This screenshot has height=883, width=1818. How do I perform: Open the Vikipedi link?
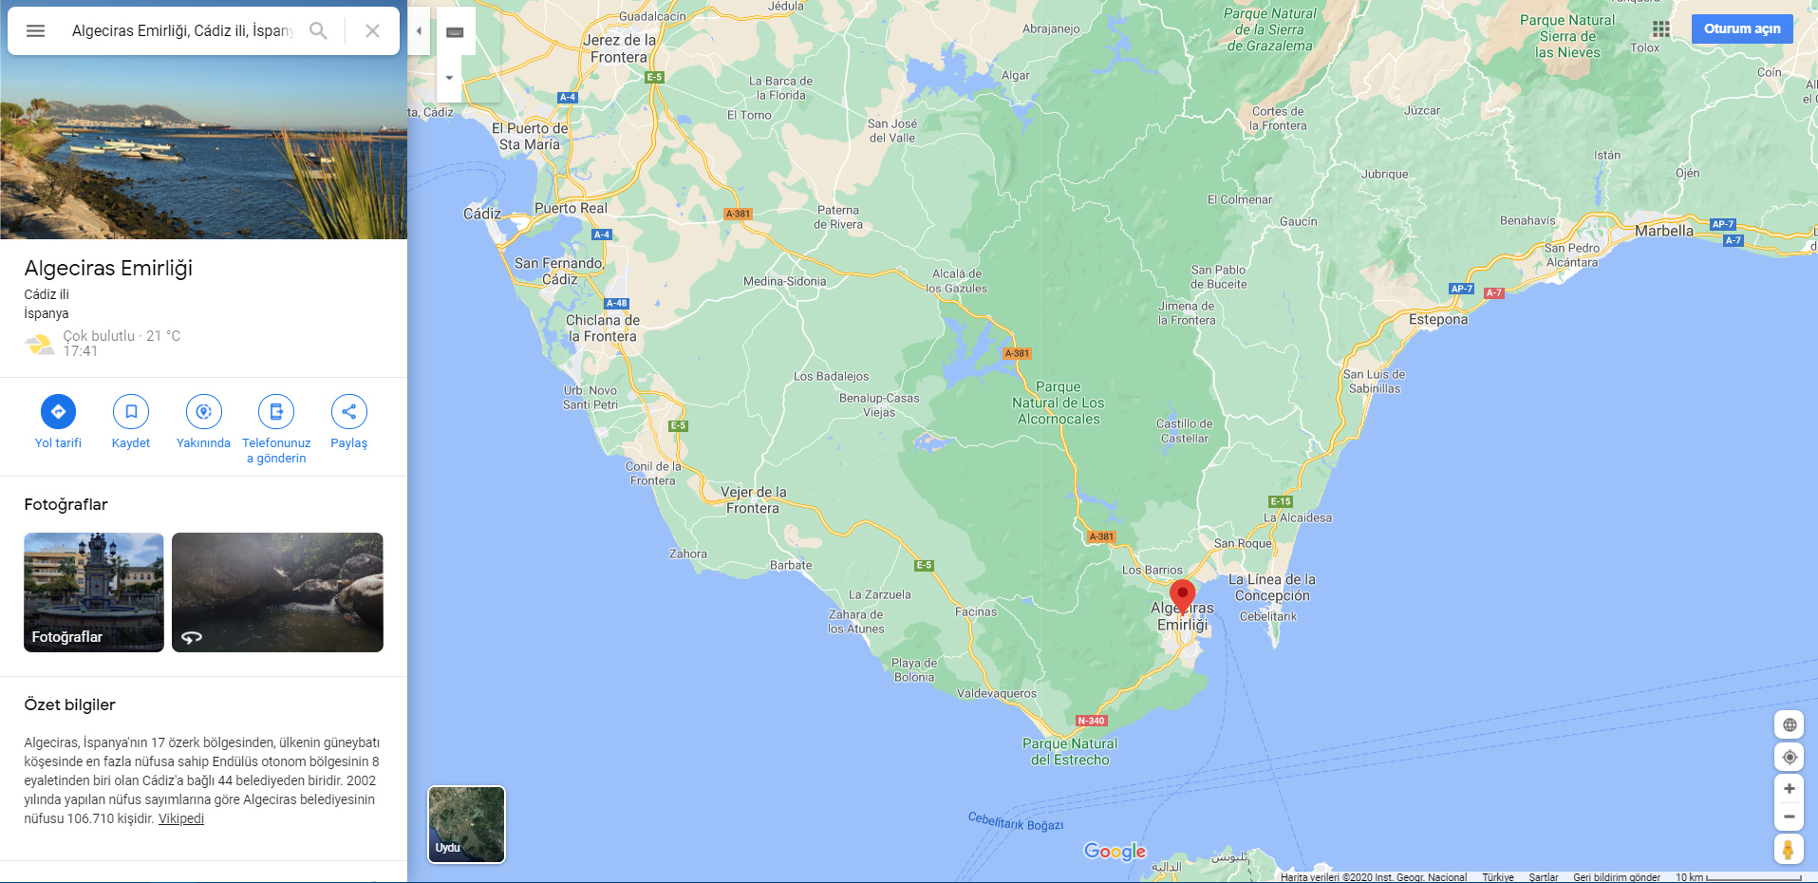[x=181, y=818]
